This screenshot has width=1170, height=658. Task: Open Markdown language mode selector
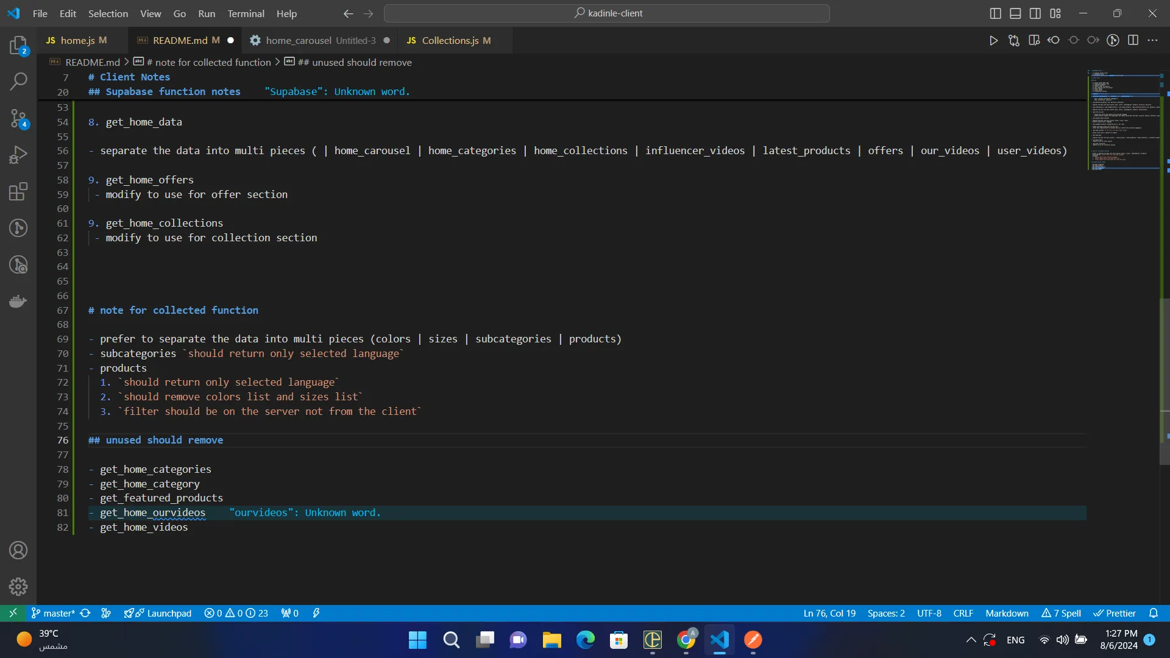[1007, 613]
